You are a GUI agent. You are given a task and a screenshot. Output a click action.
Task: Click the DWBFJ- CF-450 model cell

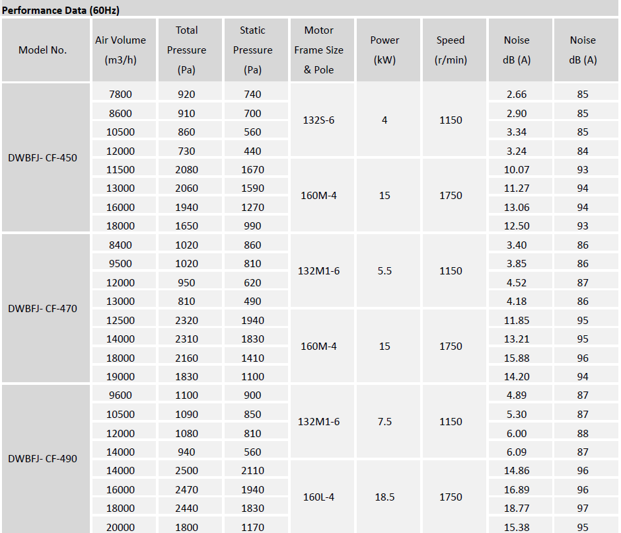click(x=43, y=158)
